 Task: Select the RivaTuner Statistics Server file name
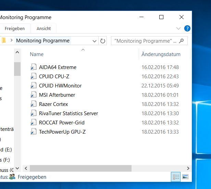pos(69,113)
